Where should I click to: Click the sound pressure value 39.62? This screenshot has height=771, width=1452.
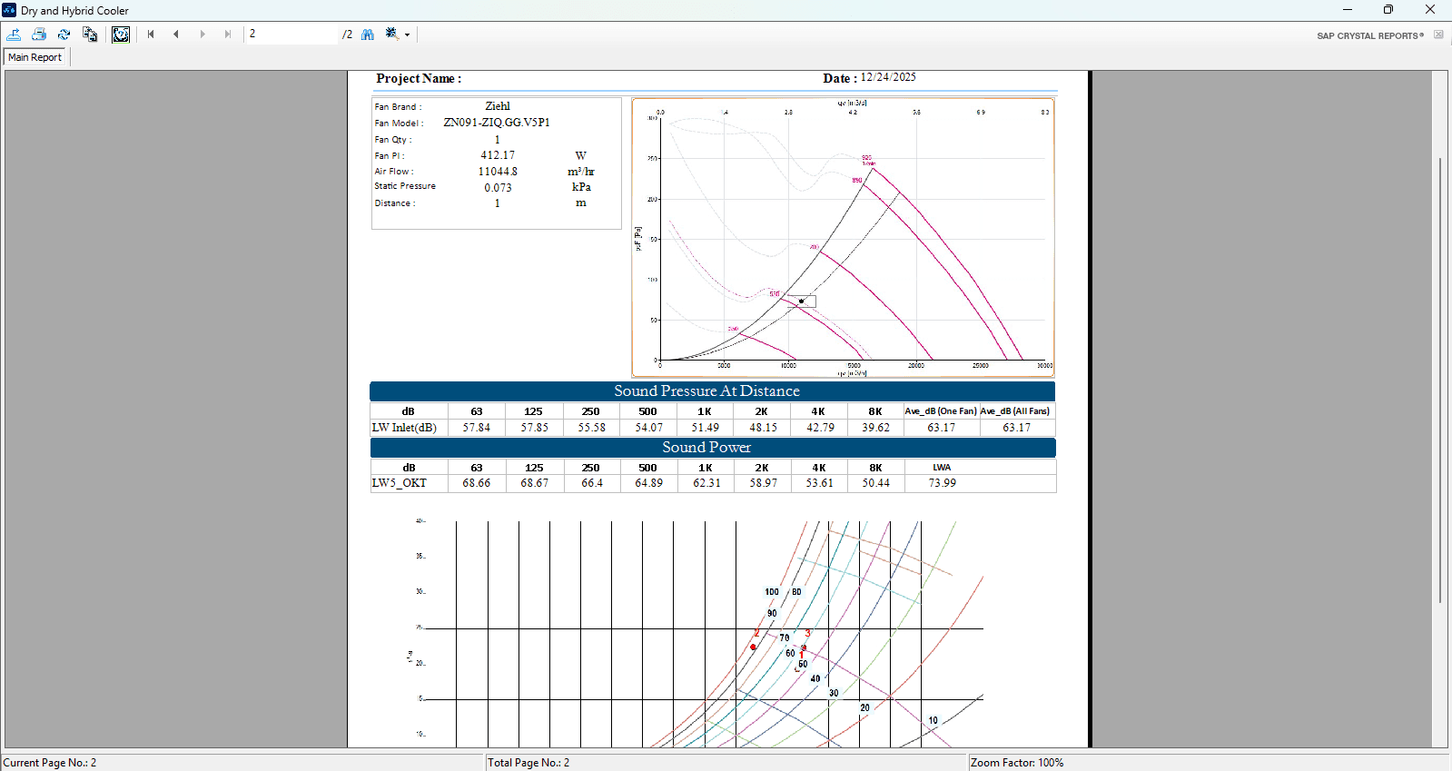pyautogui.click(x=875, y=428)
